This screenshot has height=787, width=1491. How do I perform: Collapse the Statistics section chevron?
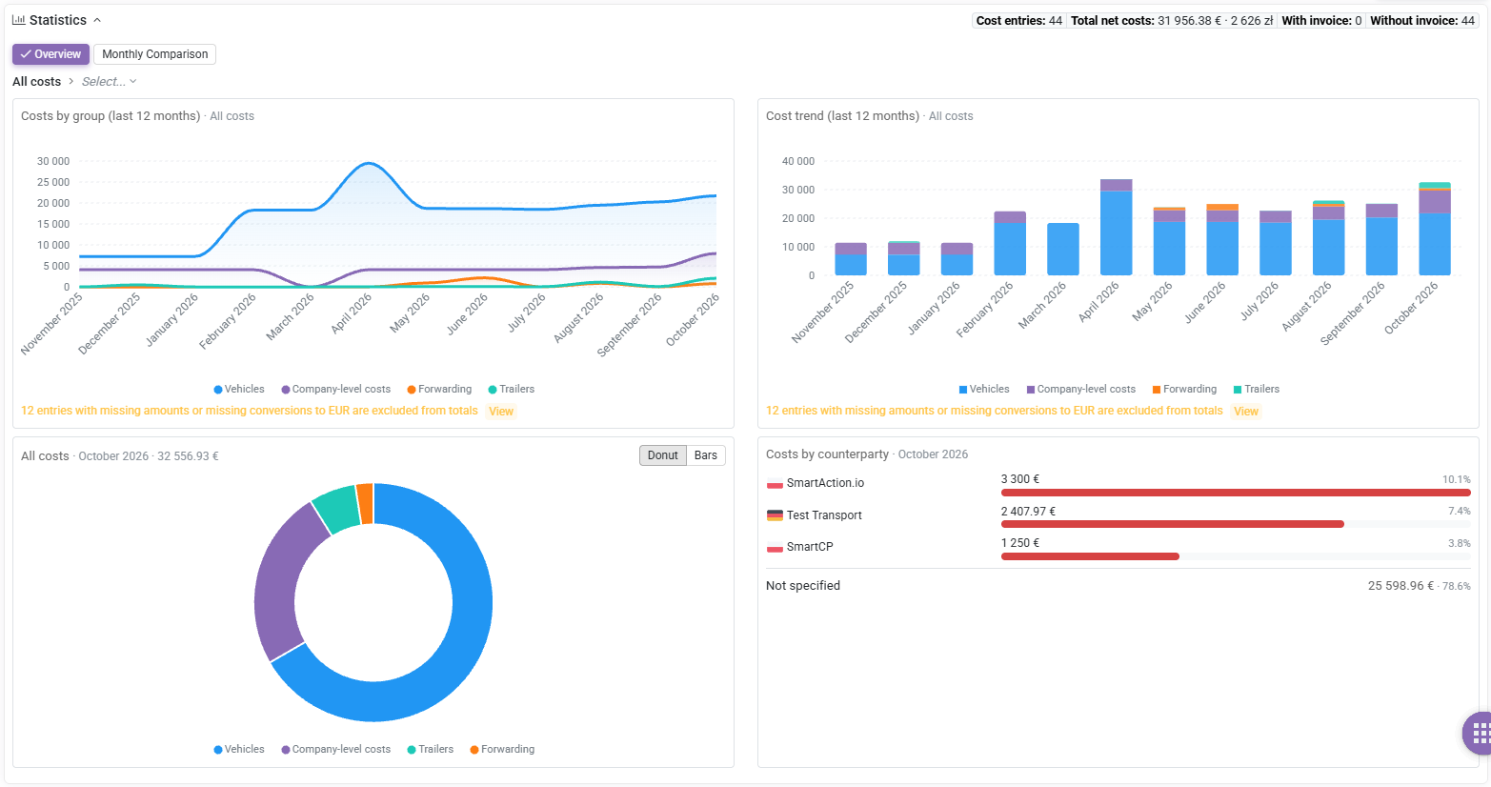[x=97, y=20]
